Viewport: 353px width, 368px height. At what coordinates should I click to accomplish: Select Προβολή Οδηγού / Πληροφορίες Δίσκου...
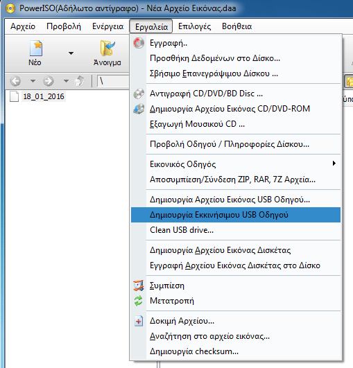point(236,144)
